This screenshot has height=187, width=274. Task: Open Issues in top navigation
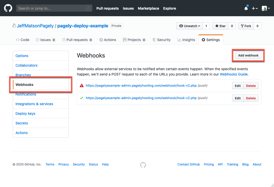click(128, 8)
